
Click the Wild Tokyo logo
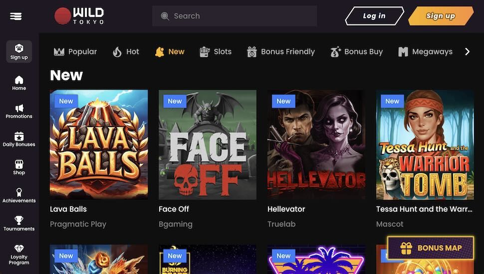click(x=79, y=16)
